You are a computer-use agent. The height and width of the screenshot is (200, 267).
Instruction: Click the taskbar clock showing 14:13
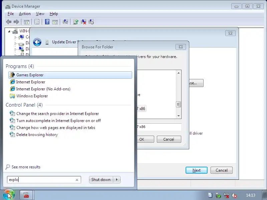(x=251, y=195)
